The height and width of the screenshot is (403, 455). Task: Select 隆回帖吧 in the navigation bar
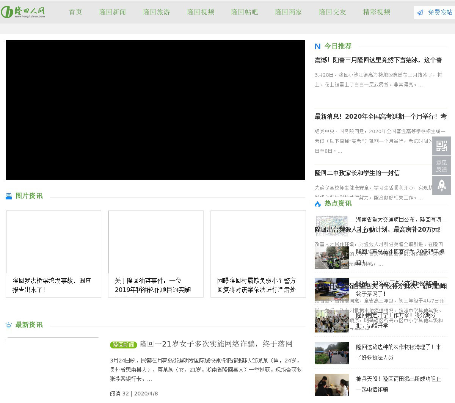point(245,12)
